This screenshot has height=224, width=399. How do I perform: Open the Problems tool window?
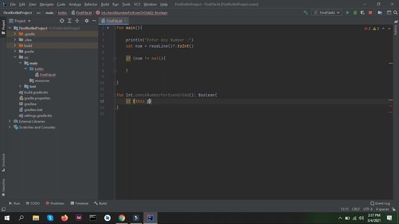(x=55, y=203)
